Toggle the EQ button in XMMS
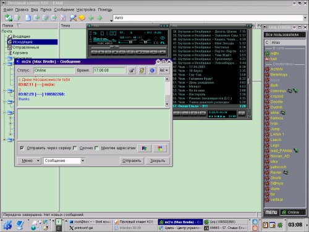Image resolution: width=309 pixels, height=232 pixels. pyautogui.click(x=156, y=43)
